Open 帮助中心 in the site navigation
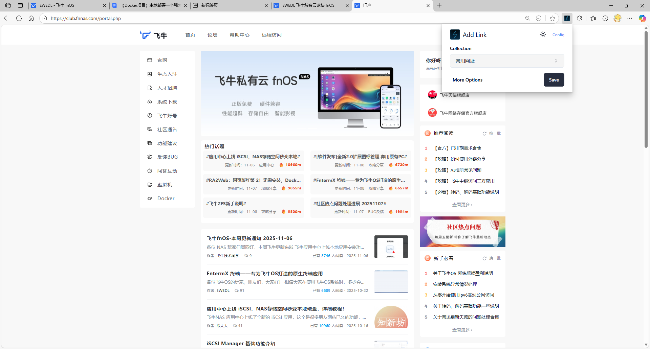Image resolution: width=650 pixels, height=349 pixels. [x=239, y=35]
